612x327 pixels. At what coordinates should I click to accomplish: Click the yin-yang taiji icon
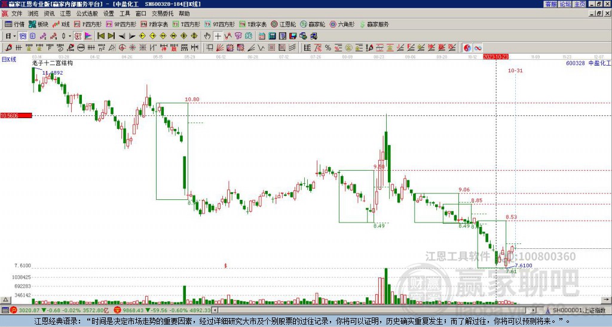(x=467, y=48)
